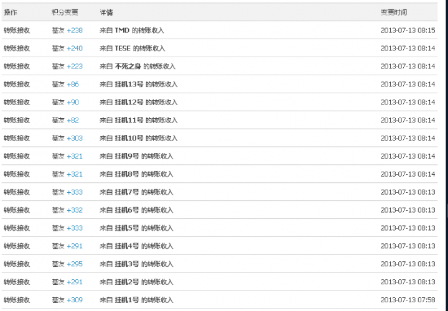Select +321 in the 挂机9号 row
448x311 pixels.
pyautogui.click(x=75, y=156)
